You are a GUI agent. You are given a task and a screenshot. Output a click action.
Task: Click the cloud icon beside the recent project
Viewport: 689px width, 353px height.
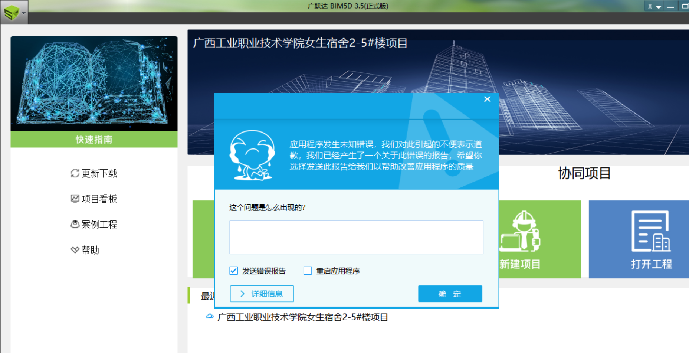point(210,316)
